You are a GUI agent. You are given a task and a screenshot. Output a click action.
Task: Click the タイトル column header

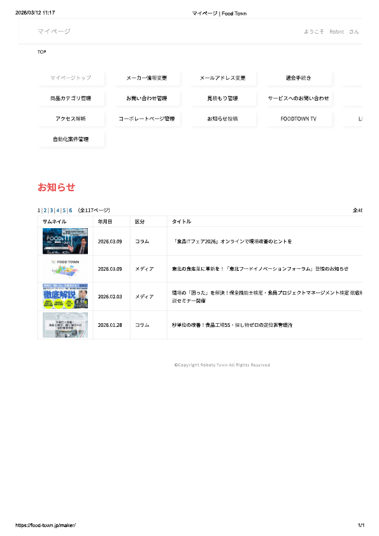coord(182,222)
